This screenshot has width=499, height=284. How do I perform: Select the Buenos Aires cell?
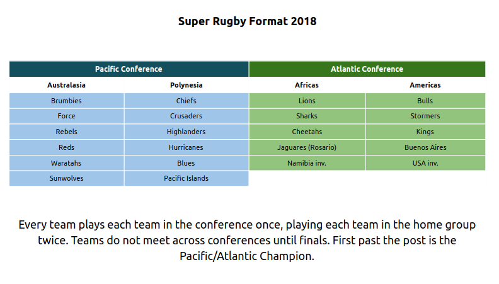[425, 147]
